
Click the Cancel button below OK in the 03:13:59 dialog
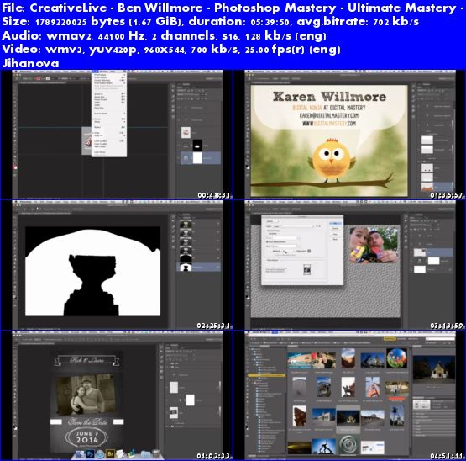335,229
